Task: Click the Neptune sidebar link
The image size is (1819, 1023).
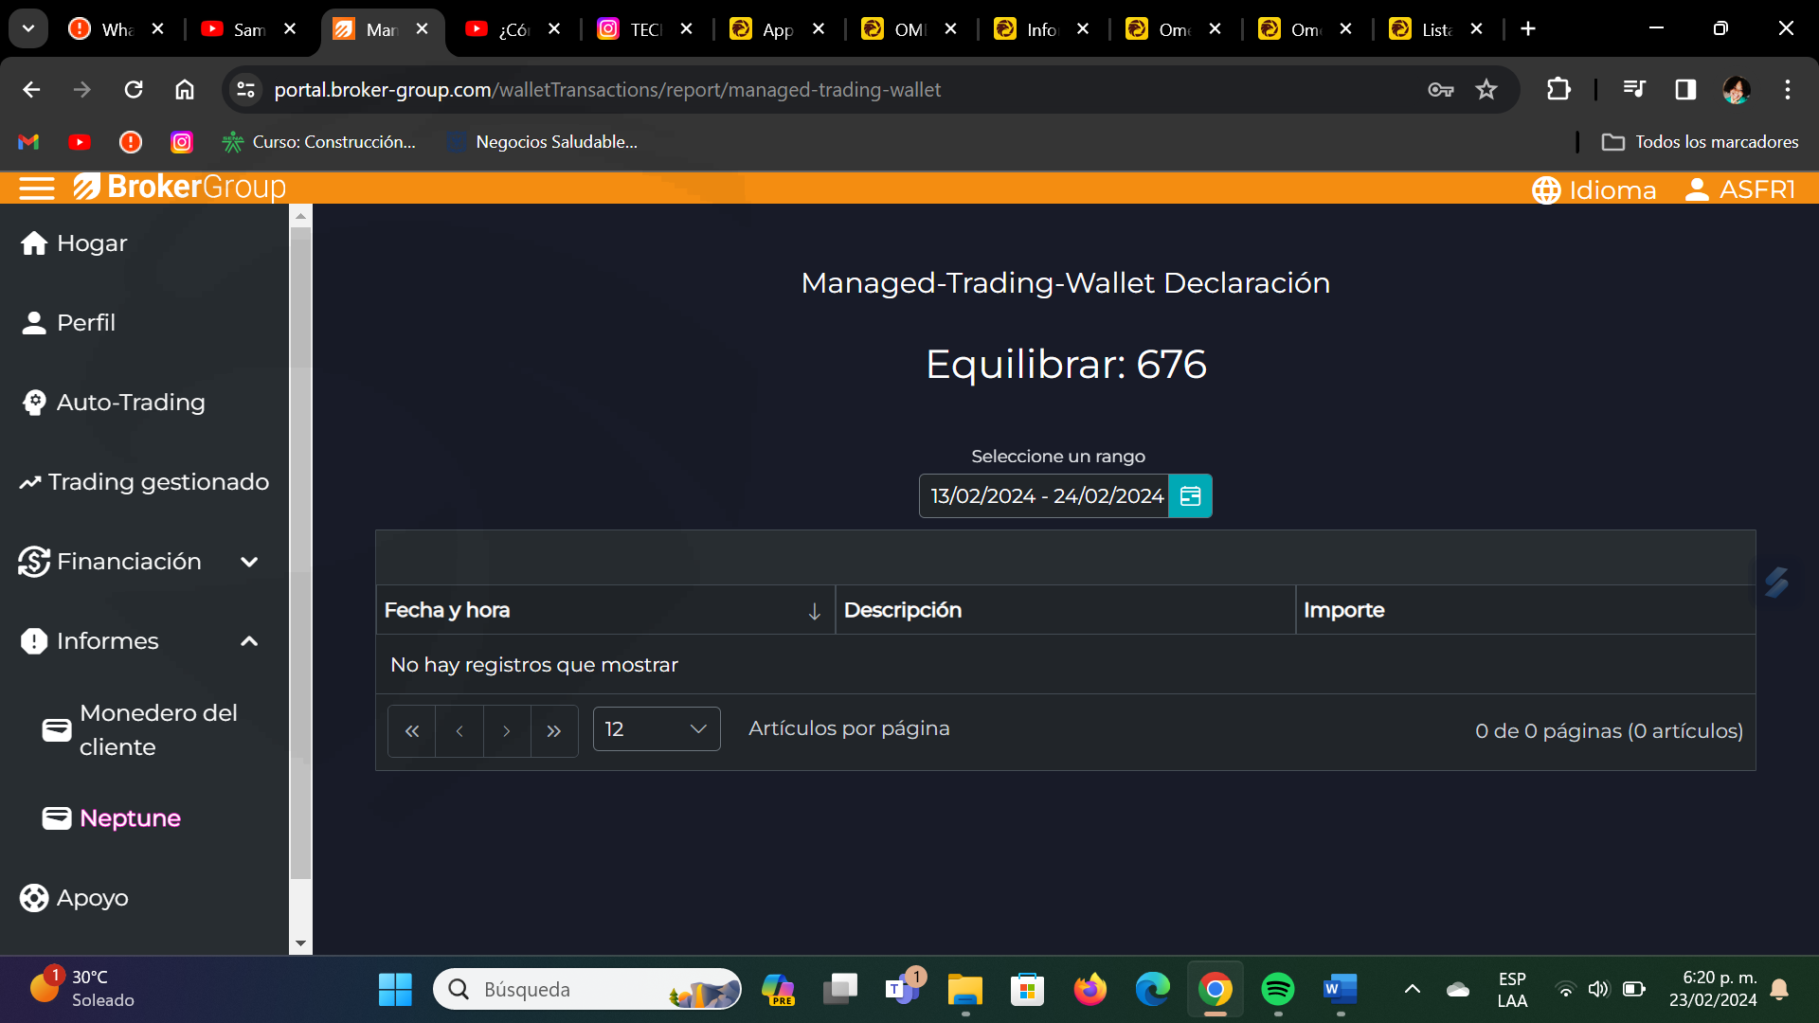Action: click(x=130, y=817)
